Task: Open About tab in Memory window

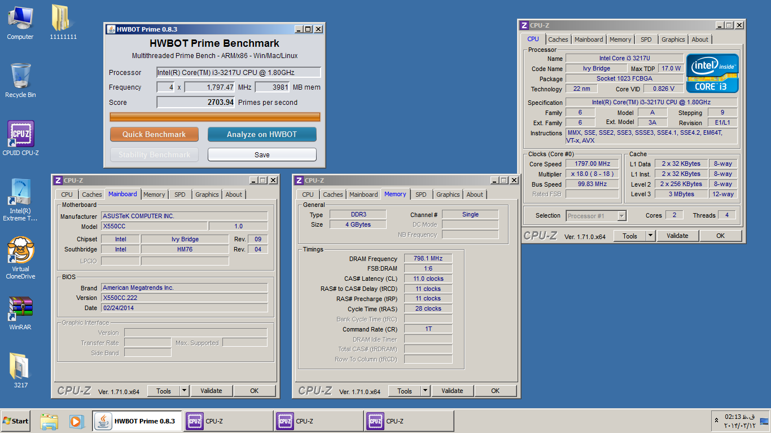Action: coord(475,195)
